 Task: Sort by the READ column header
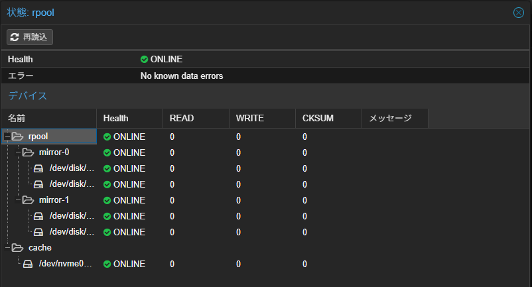[196, 118]
